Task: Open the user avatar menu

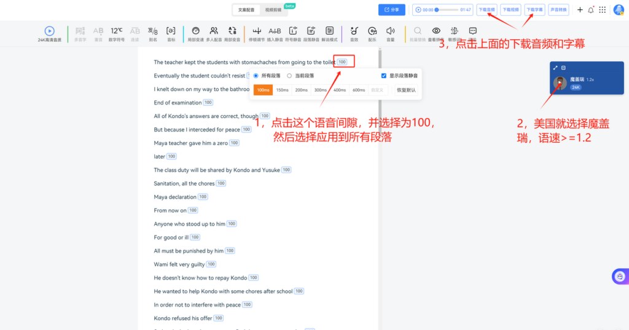Action: [x=619, y=10]
